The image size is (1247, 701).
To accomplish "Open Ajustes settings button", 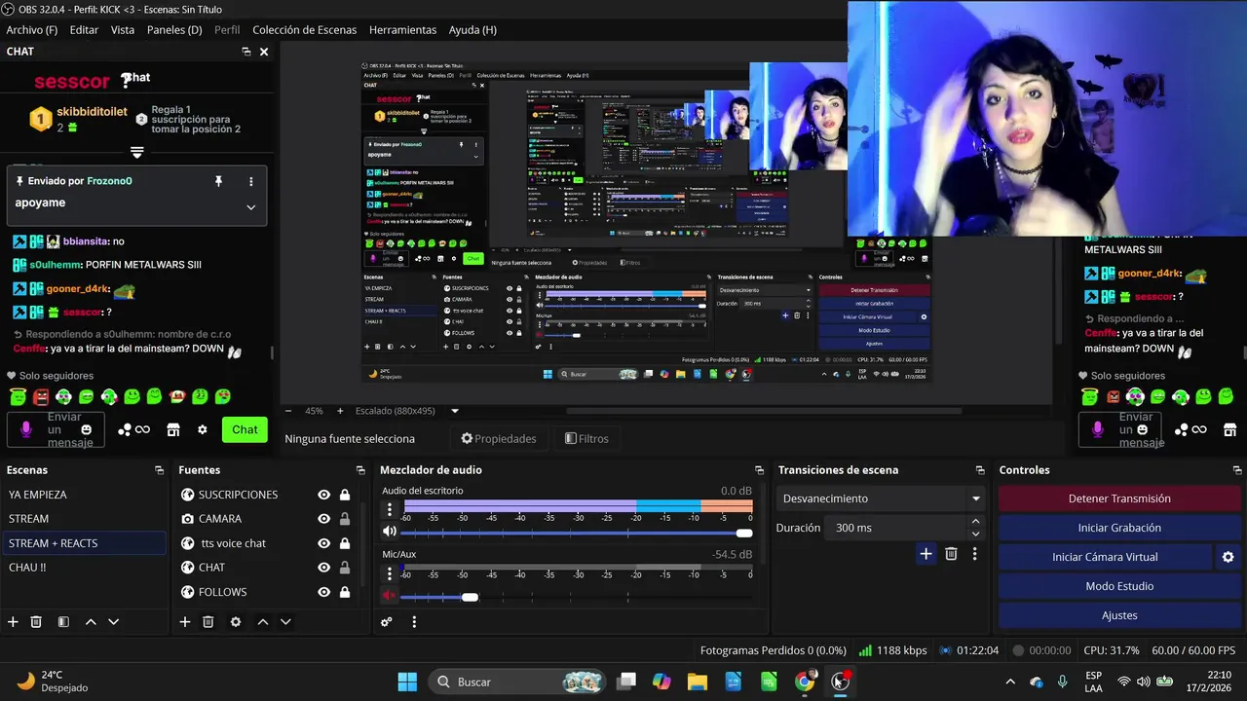I will click(x=1118, y=615).
